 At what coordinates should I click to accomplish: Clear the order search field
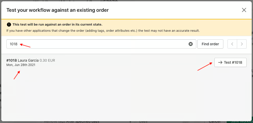[191, 44]
